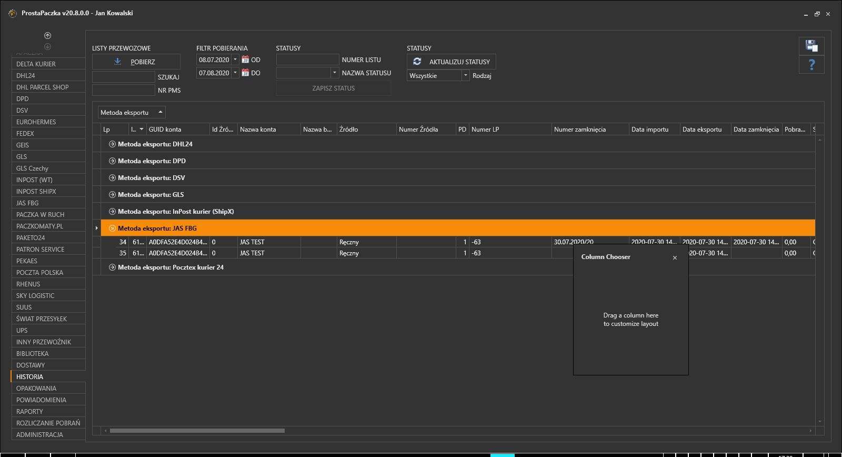Click the horizontal scrollbar thumb of the grid

click(x=197, y=431)
